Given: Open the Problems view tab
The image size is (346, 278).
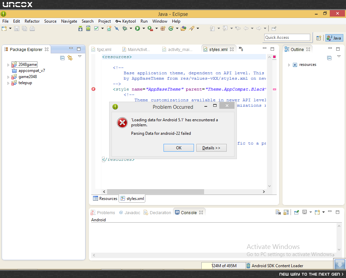Looking at the screenshot, I should [x=103, y=212].
